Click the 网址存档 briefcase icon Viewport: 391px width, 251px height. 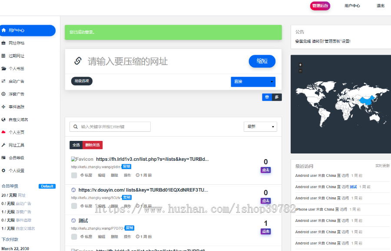click(3, 43)
